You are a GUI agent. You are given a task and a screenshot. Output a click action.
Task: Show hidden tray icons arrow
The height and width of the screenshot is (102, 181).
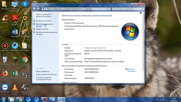pos(160,99)
